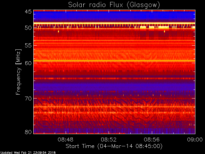The image size is (205, 154).
Task: Click the plot title 'Solar radio Flux (Glasgow)'
Action: 114,5
